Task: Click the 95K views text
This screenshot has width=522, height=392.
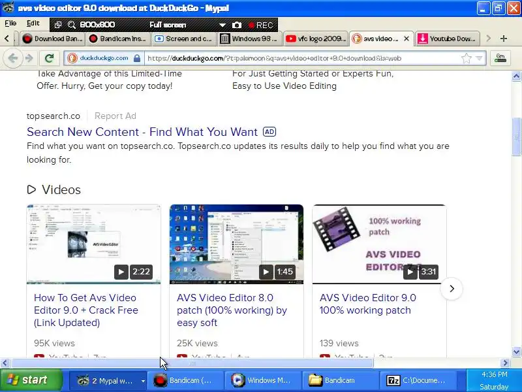Action: [54, 344]
